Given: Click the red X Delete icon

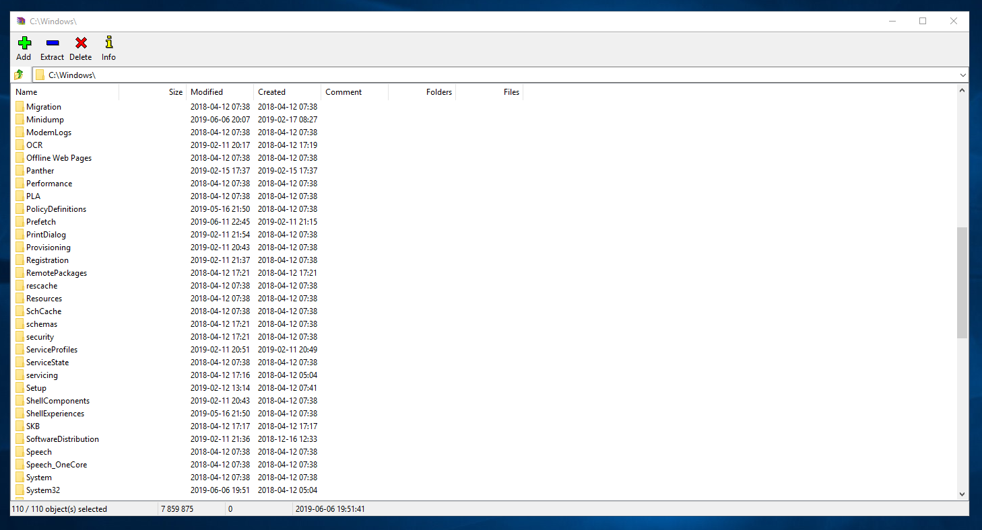Looking at the screenshot, I should click(81, 43).
